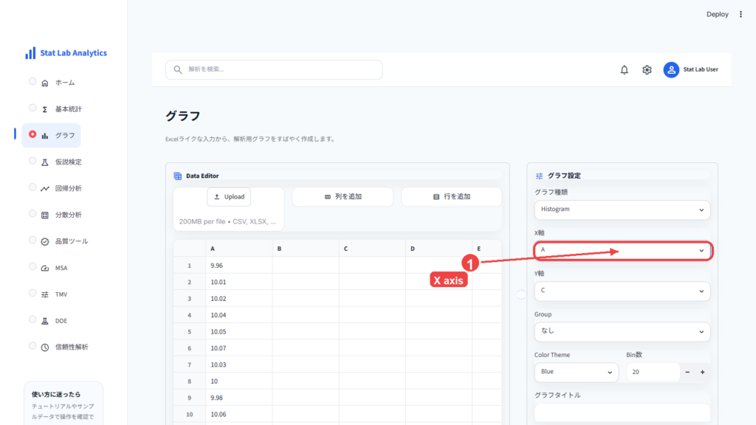Select the MSA radio button
The height and width of the screenshot is (425, 756).
click(32, 266)
